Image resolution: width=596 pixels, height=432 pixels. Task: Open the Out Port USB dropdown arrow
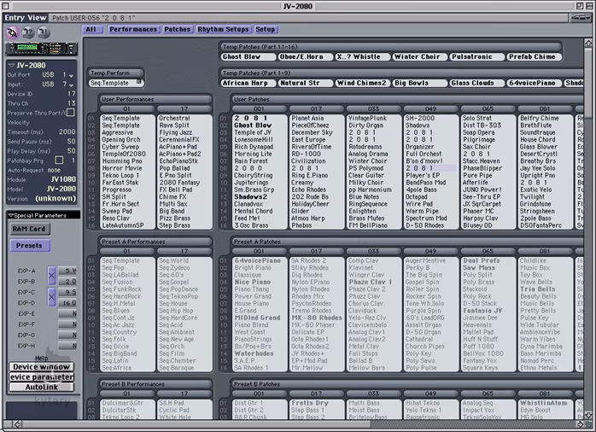click(x=71, y=76)
